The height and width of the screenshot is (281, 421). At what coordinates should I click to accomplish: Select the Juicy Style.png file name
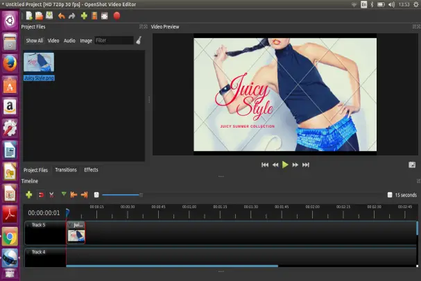[x=39, y=78]
